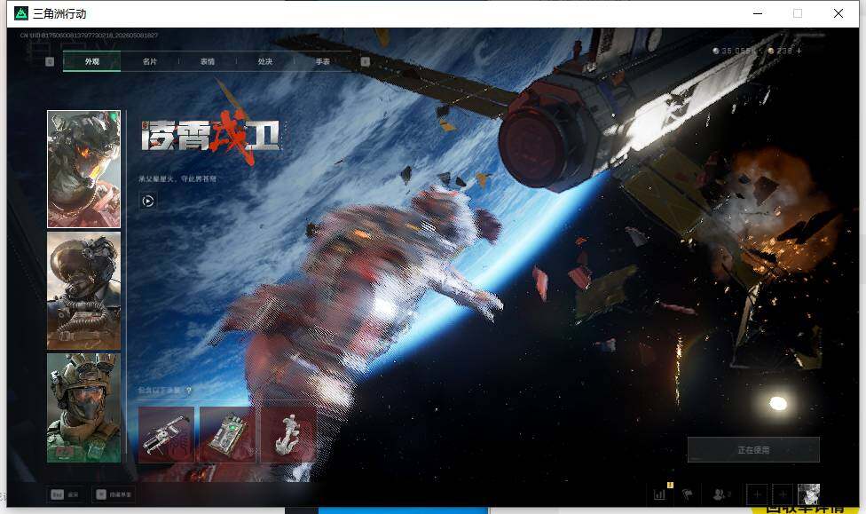The height and width of the screenshot is (514, 866).
Task: Add currency with the plus icon
Action: click(x=799, y=51)
